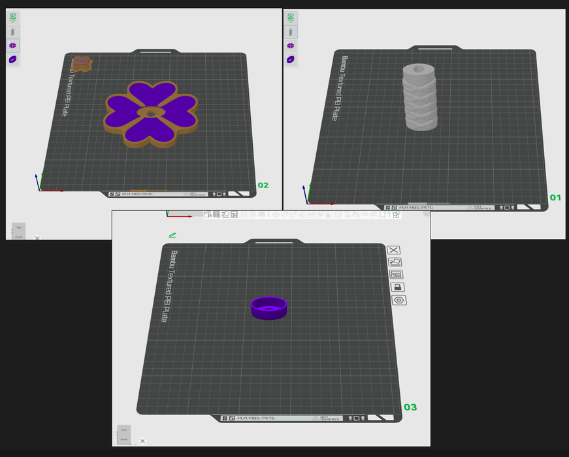This screenshot has width=569, height=457.
Task: Select purple clover thumbnail in plate 02 window
Action: point(13,46)
